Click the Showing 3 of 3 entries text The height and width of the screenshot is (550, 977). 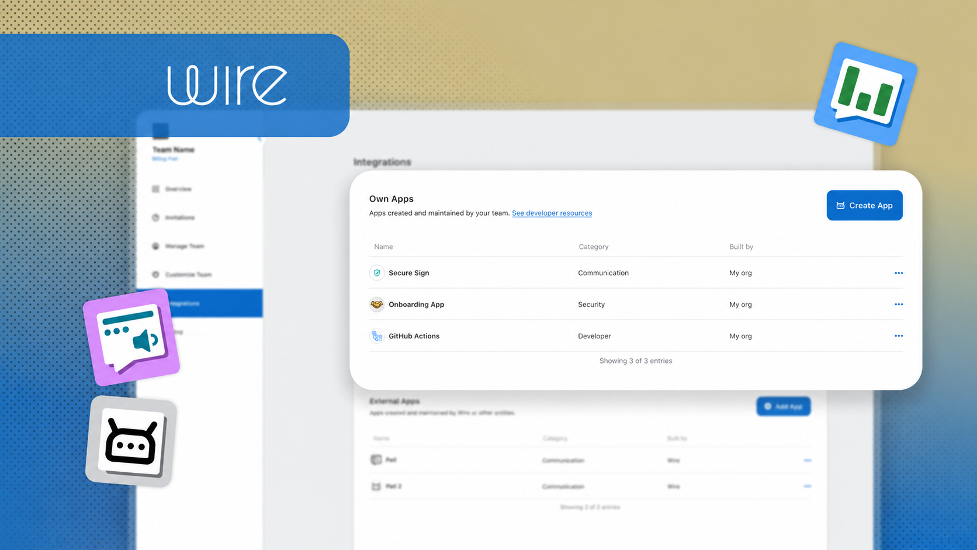tap(636, 361)
